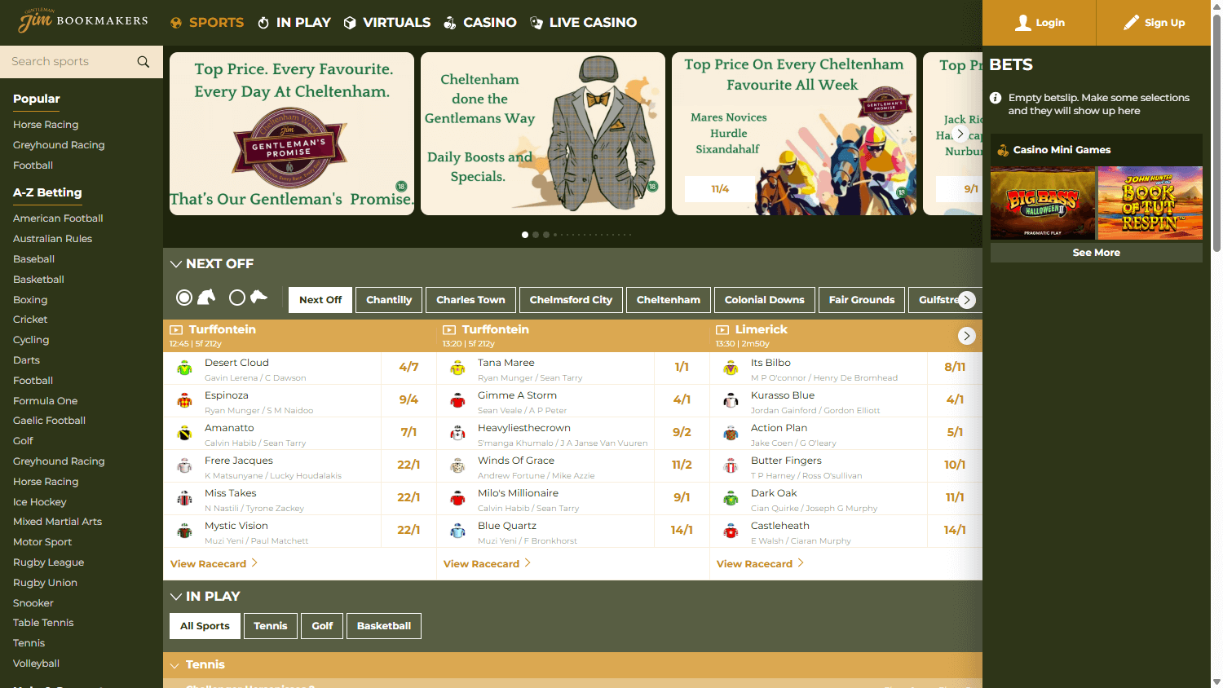Select the Tennis in-play filter tab
The image size is (1223, 688).
271,626
